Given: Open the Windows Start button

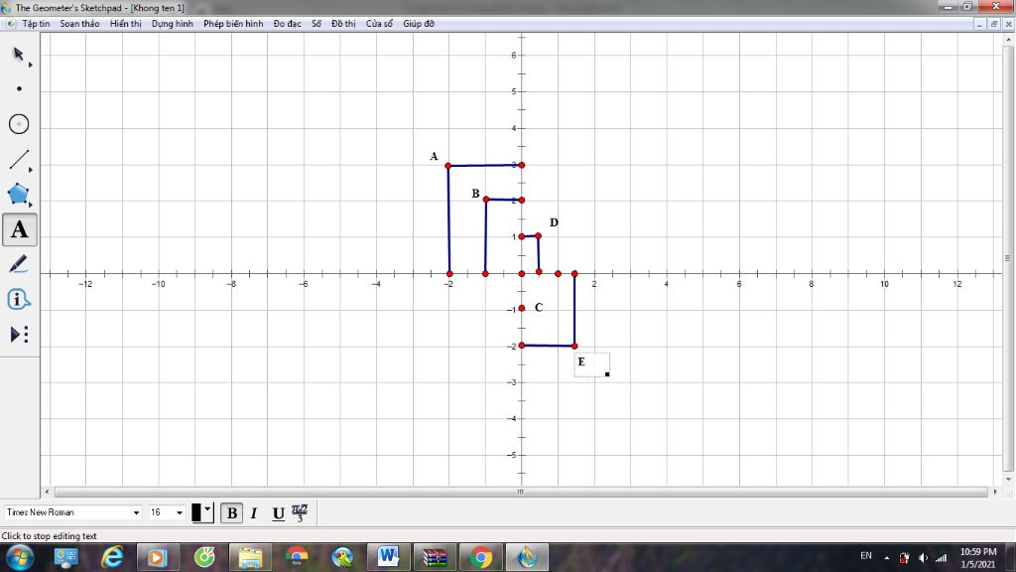Looking at the screenshot, I should pyautogui.click(x=19, y=557).
